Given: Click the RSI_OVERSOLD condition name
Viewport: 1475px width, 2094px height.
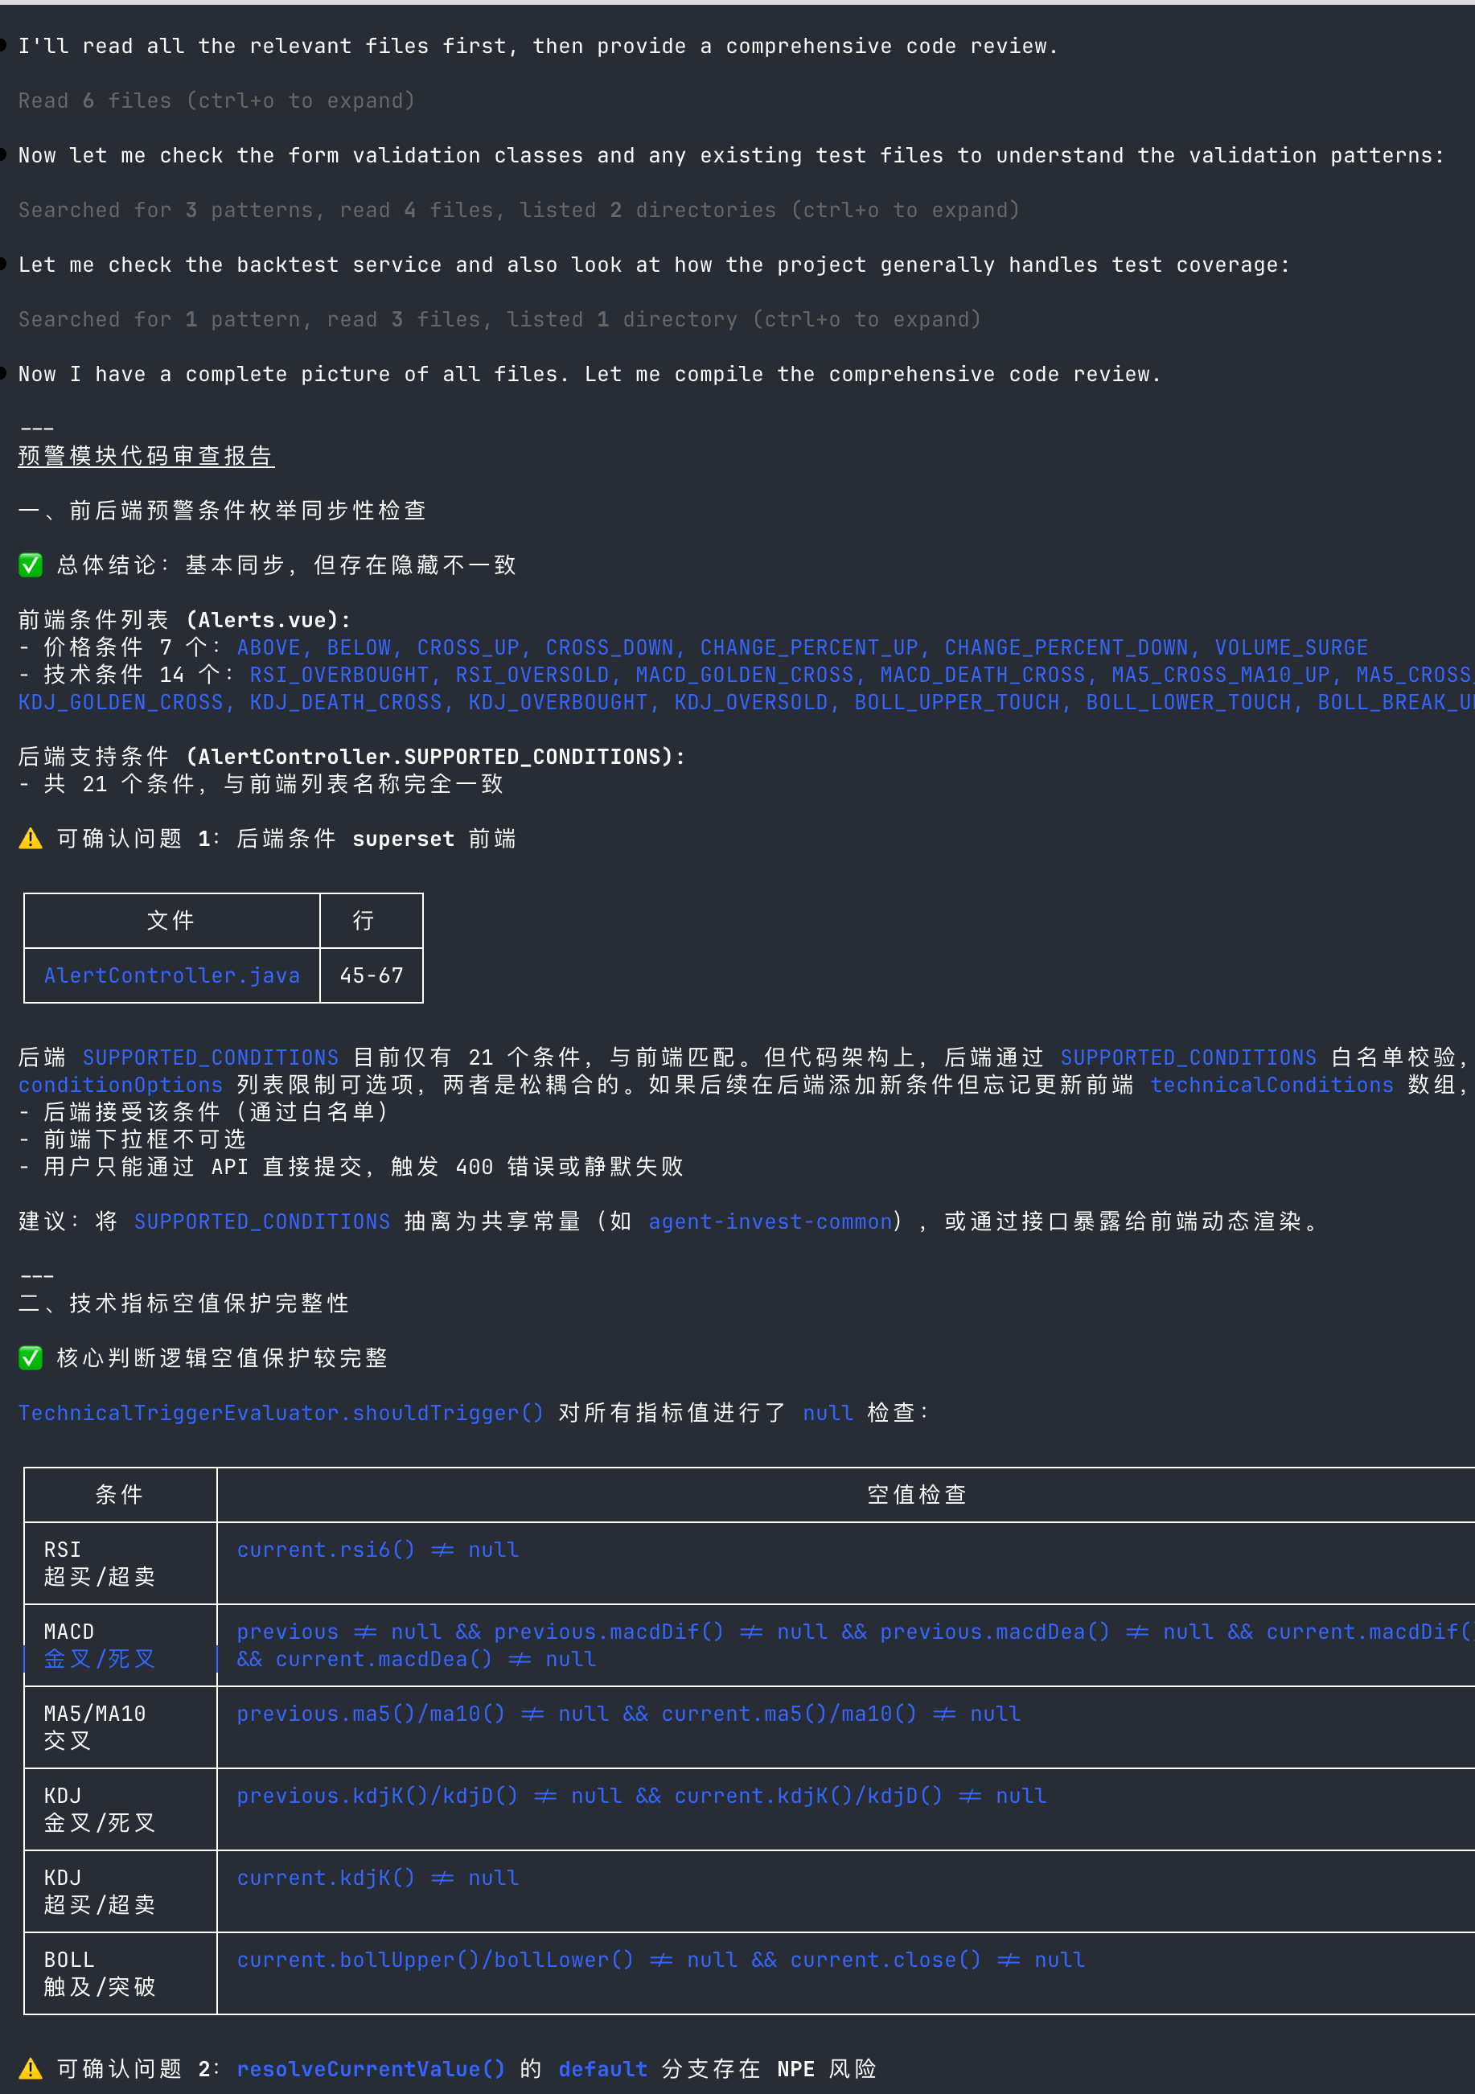Looking at the screenshot, I should [532, 675].
